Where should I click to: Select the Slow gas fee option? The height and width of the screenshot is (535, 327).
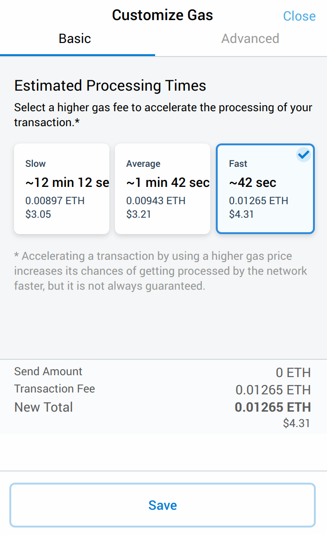[62, 189]
